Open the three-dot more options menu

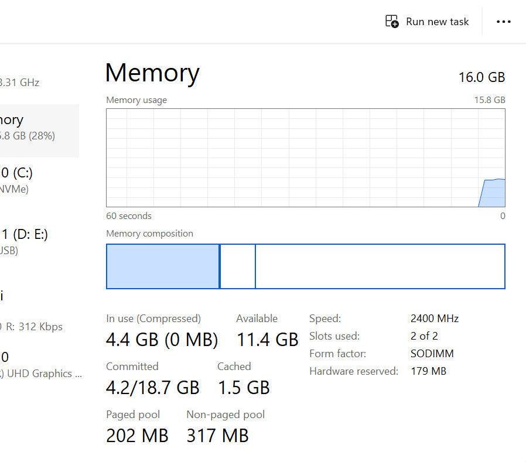tap(504, 22)
